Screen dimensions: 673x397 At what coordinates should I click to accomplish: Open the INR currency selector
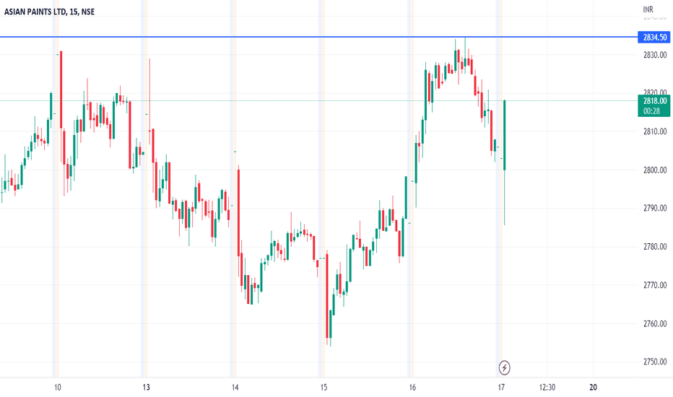pyautogui.click(x=648, y=9)
